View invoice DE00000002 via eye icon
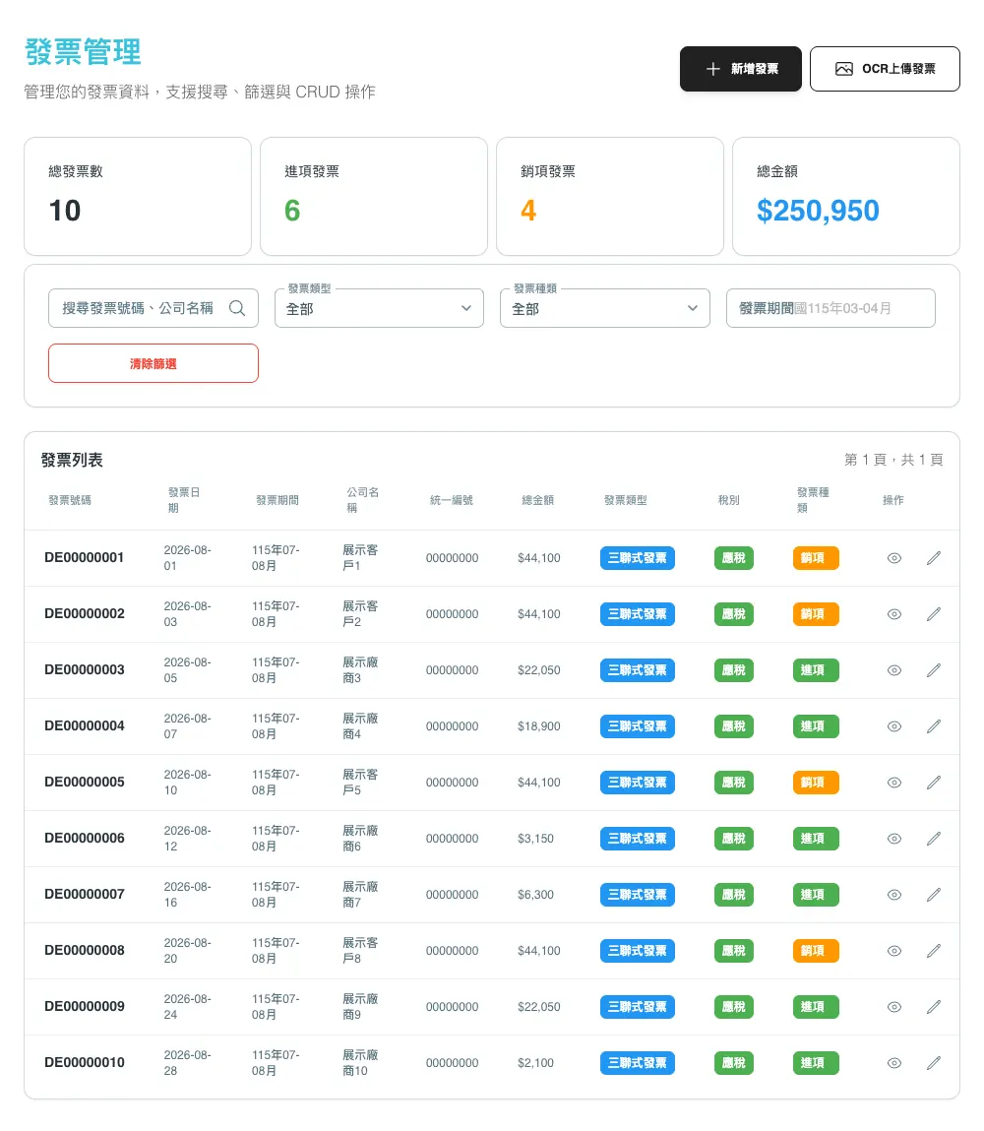 [x=893, y=614]
